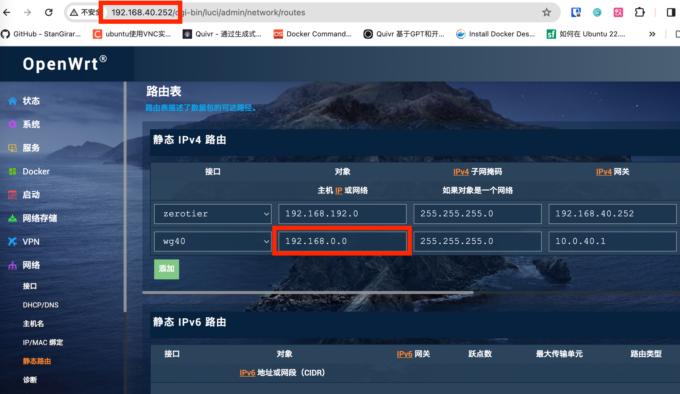The image size is (680, 394).
Task: Click the 网络存储 download icon
Action: click(x=13, y=218)
